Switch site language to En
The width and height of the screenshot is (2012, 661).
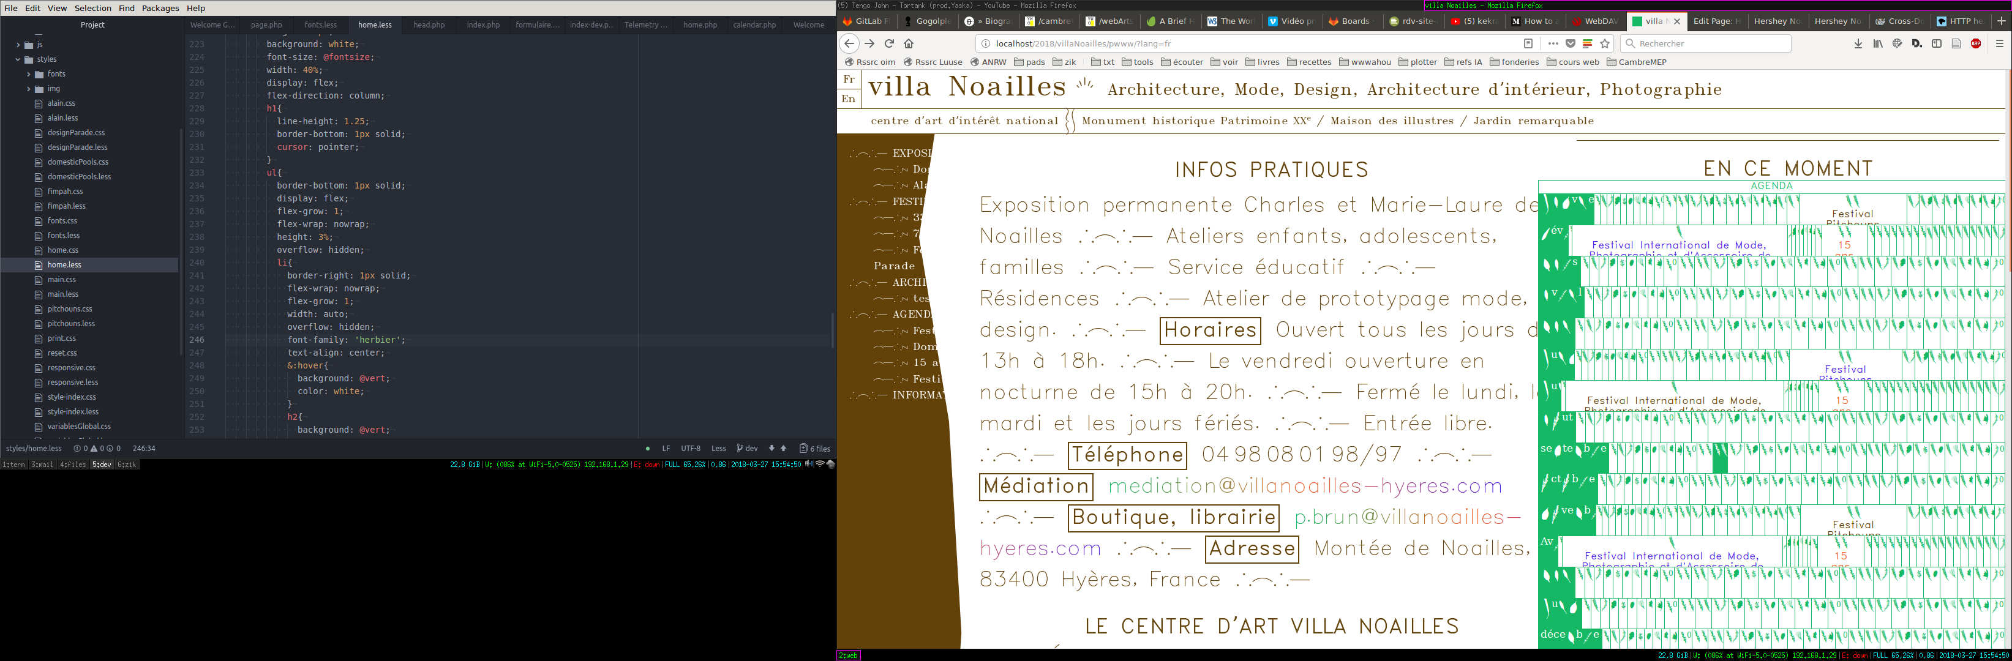(x=848, y=99)
